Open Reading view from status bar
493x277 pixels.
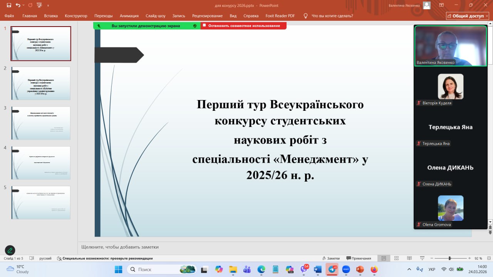(x=409, y=258)
